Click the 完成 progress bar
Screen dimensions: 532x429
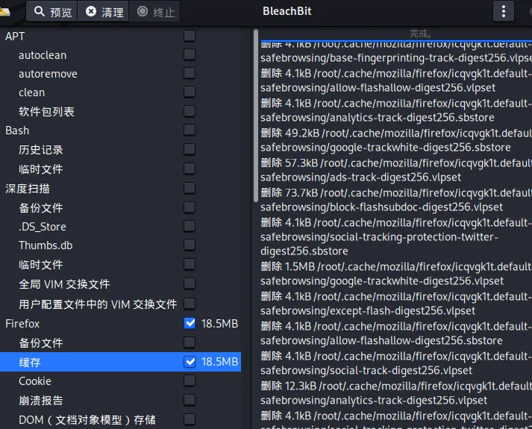point(396,35)
